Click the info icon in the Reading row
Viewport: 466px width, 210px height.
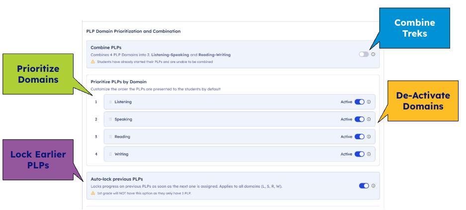coord(369,137)
